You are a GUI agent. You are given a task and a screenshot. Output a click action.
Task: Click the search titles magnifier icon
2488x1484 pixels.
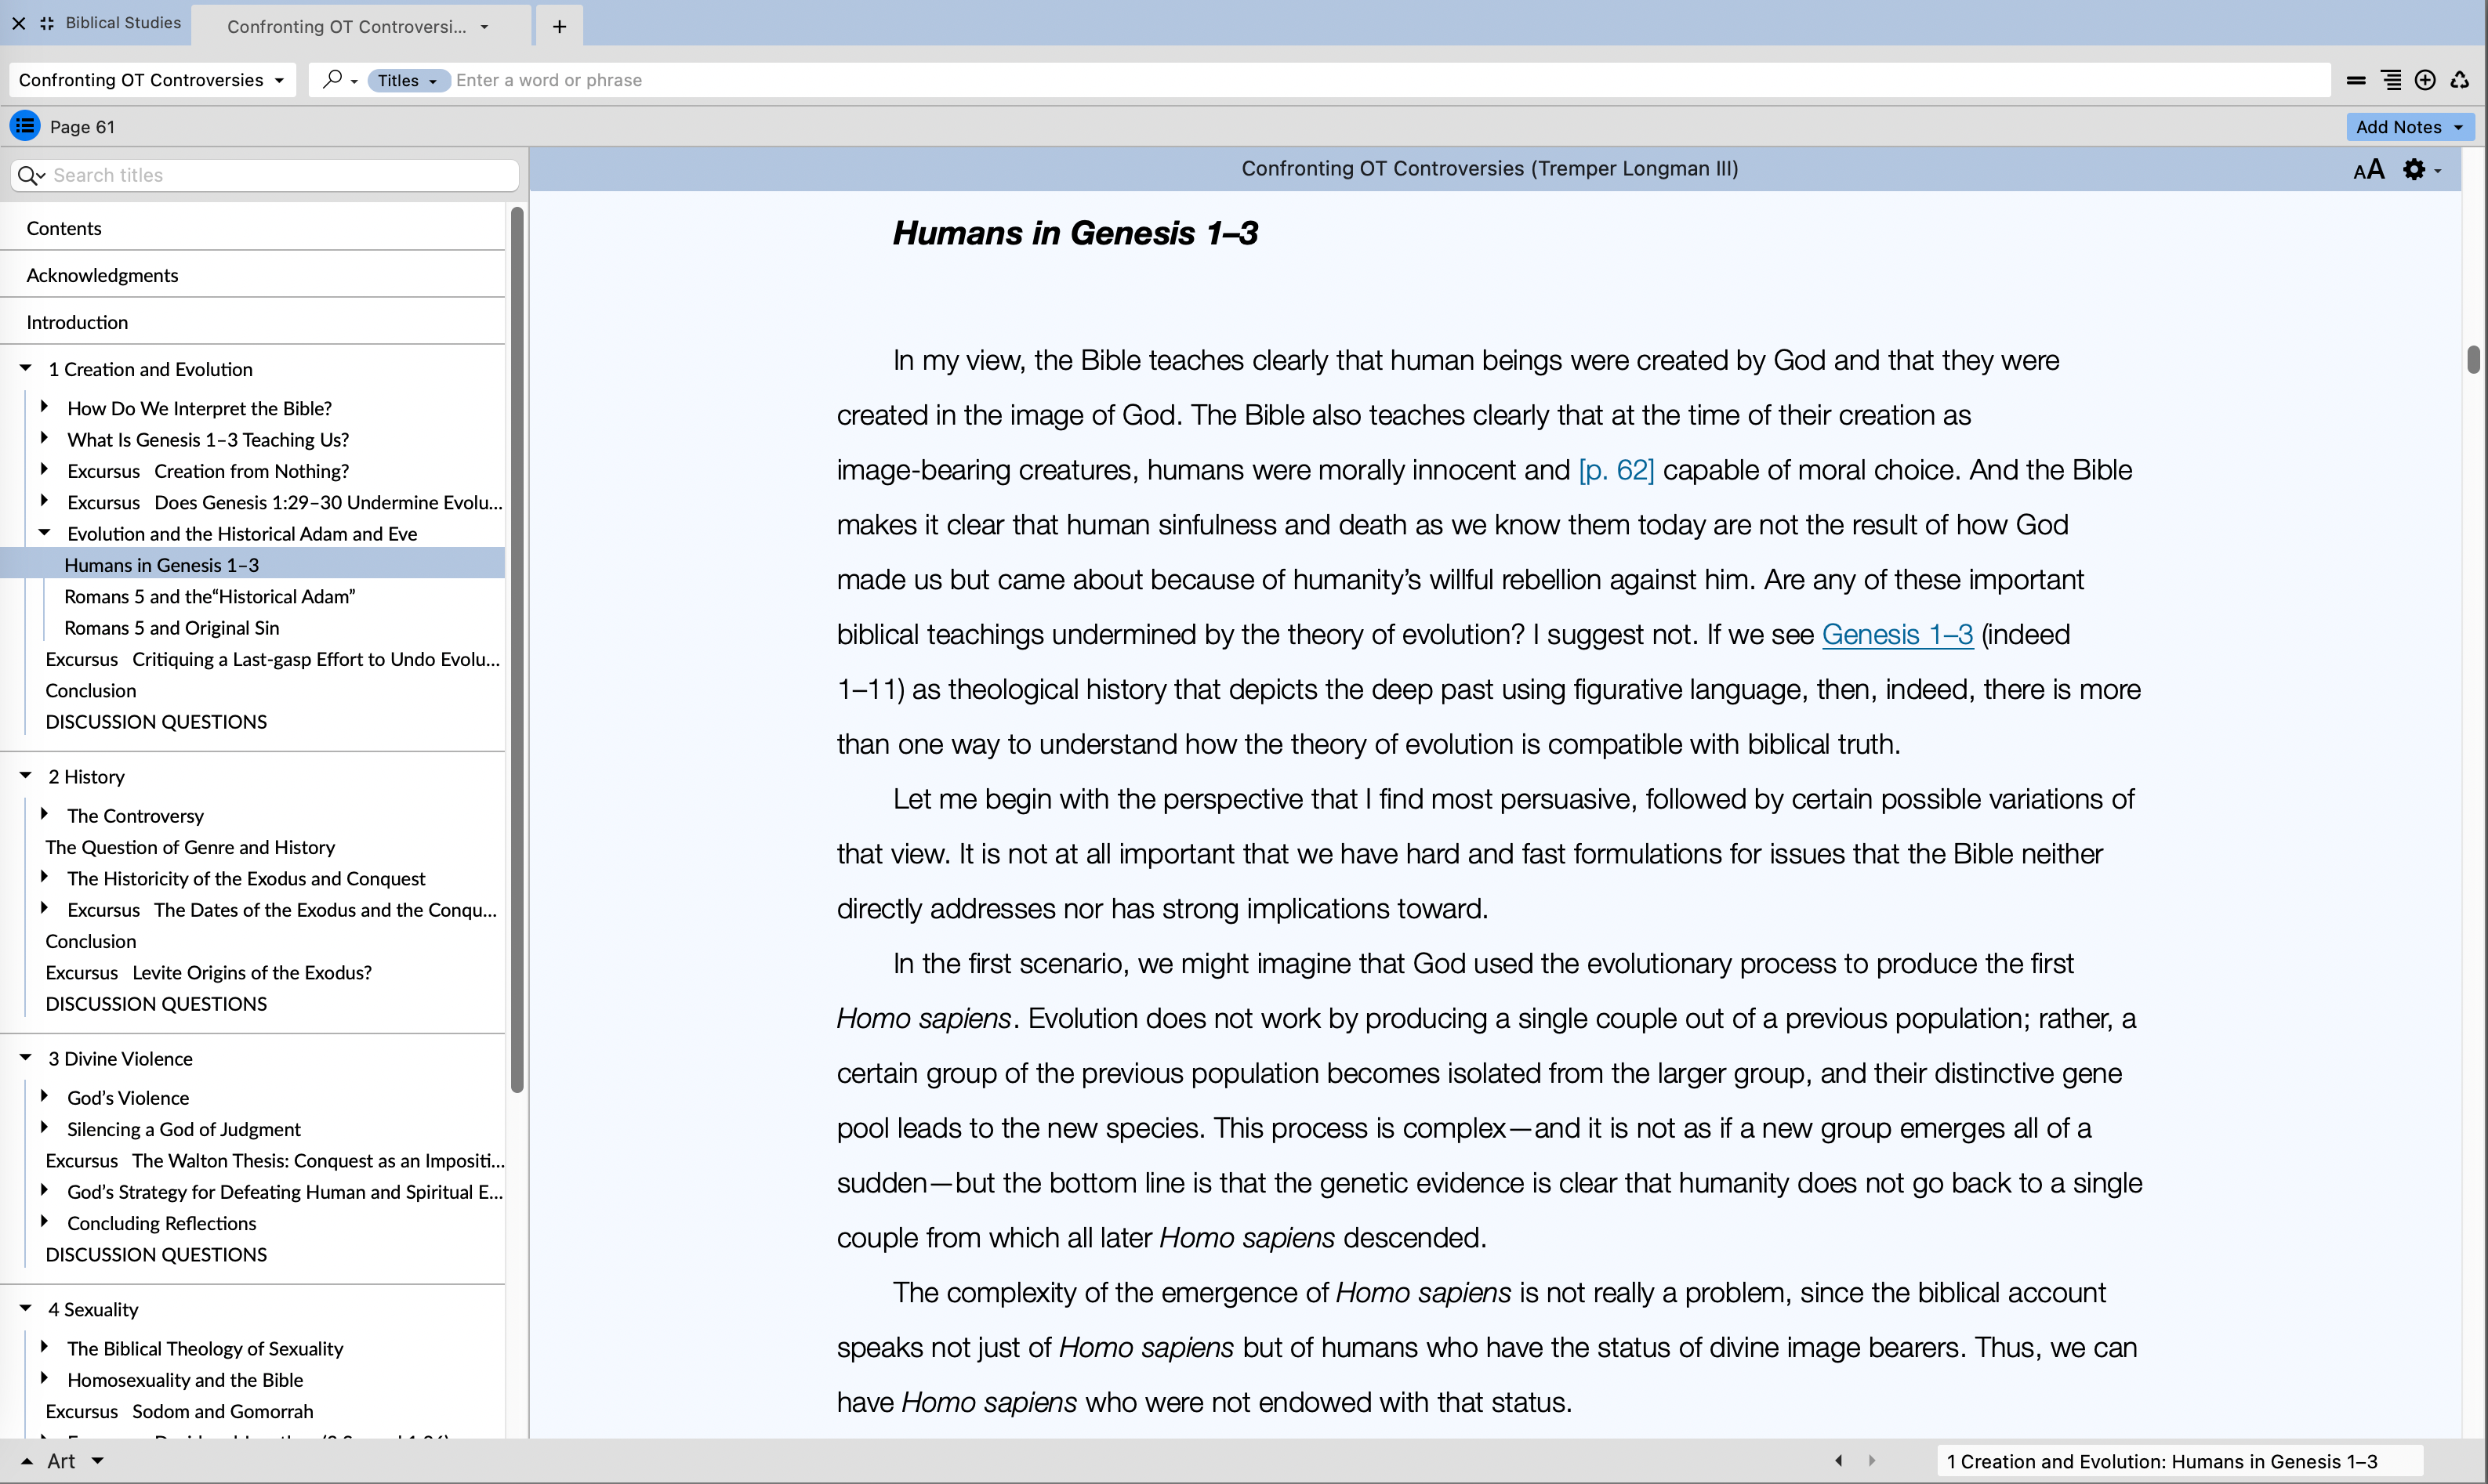click(31, 175)
